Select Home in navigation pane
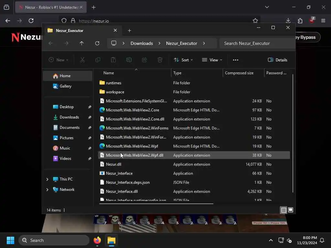 pos(68,76)
